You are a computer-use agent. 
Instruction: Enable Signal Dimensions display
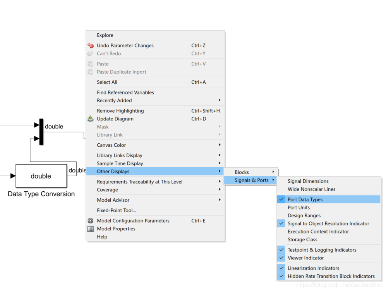[329, 181]
